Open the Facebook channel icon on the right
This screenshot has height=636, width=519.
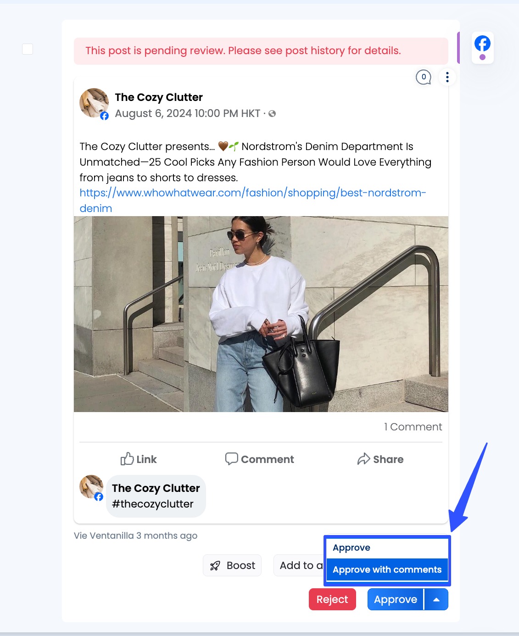click(x=482, y=44)
